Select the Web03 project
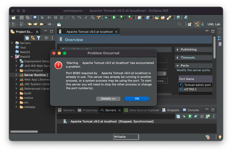 click(23, 52)
